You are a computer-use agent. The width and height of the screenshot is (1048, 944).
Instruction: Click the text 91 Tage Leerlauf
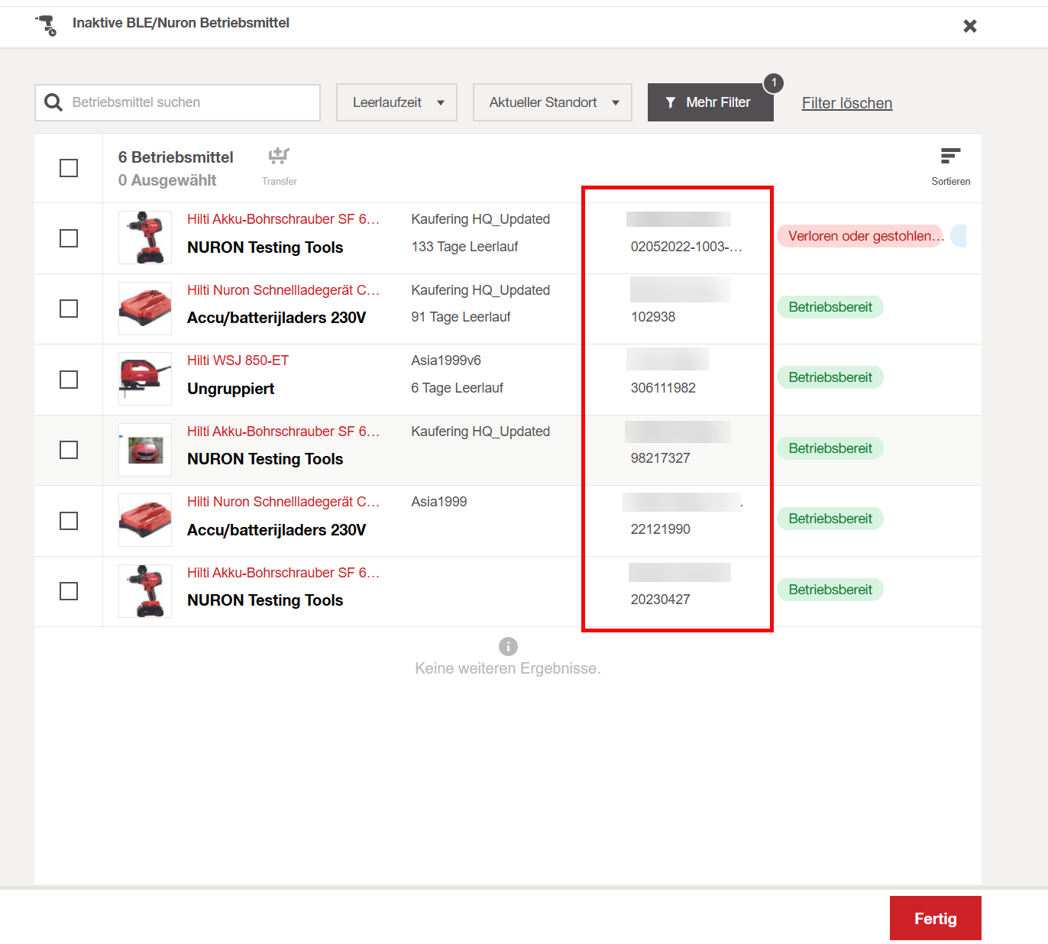(x=461, y=317)
